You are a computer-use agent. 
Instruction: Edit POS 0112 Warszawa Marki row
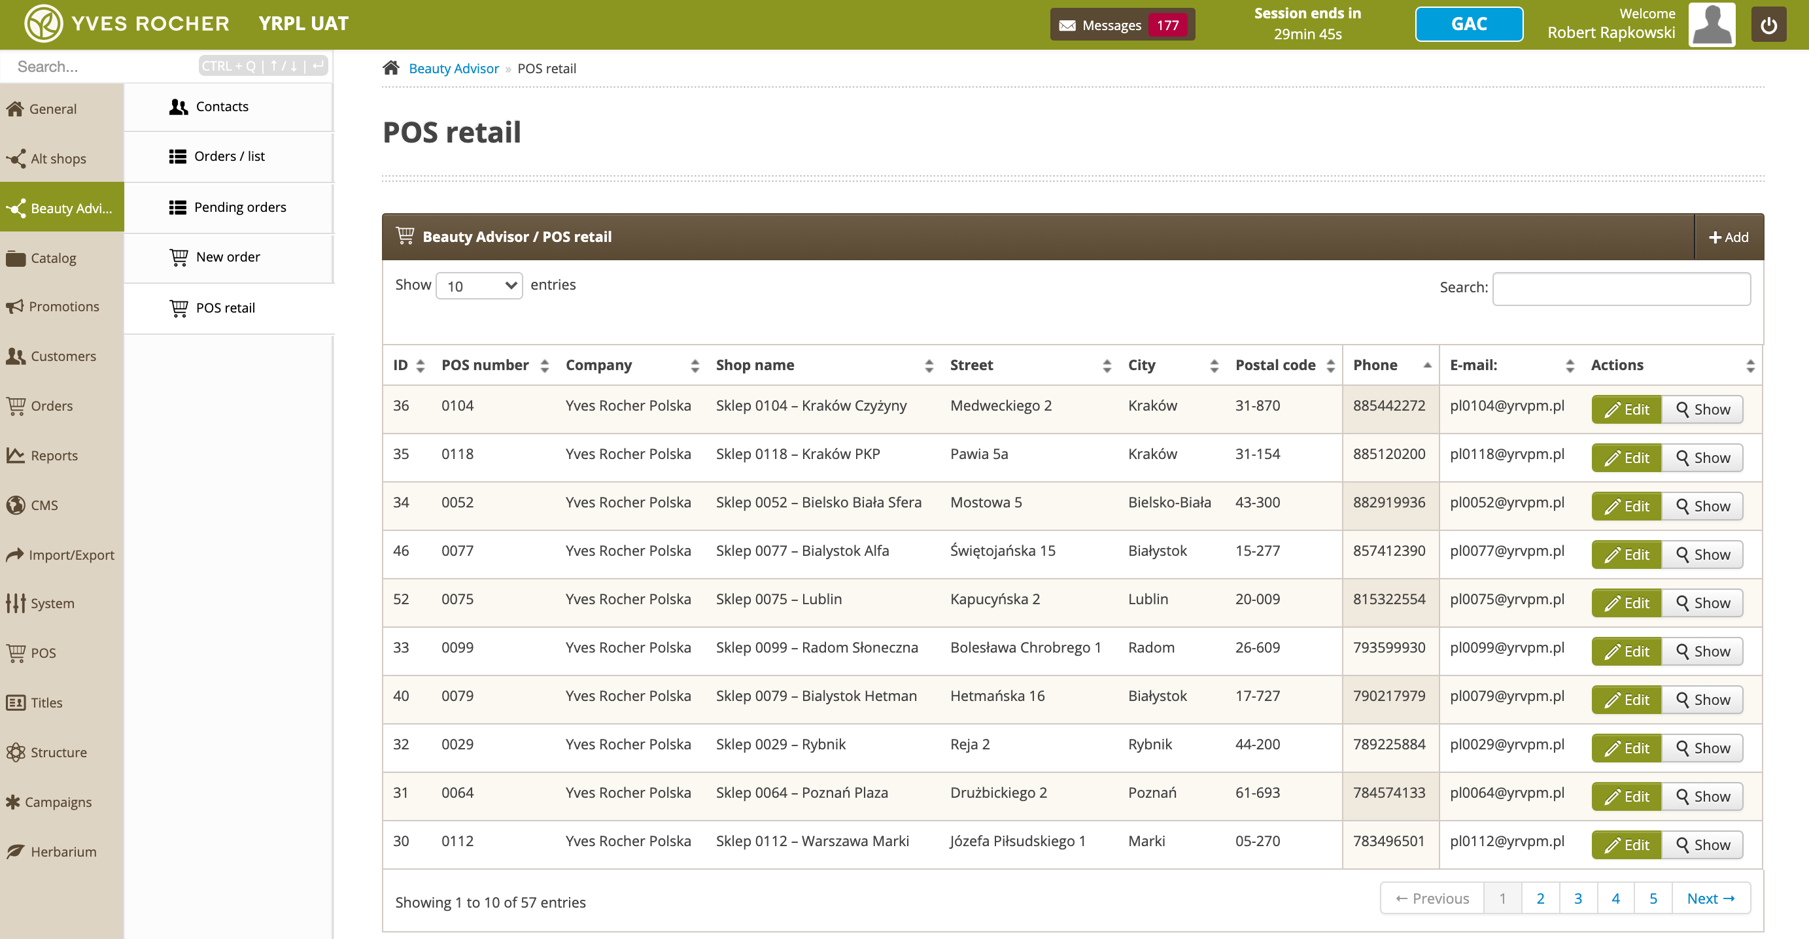click(1627, 845)
